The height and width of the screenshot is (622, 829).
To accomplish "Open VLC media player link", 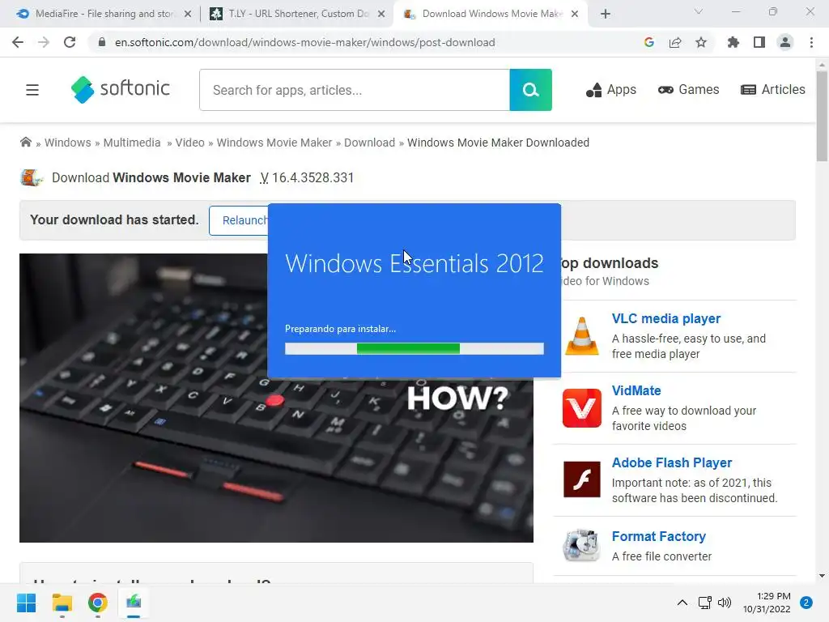I will [666, 318].
